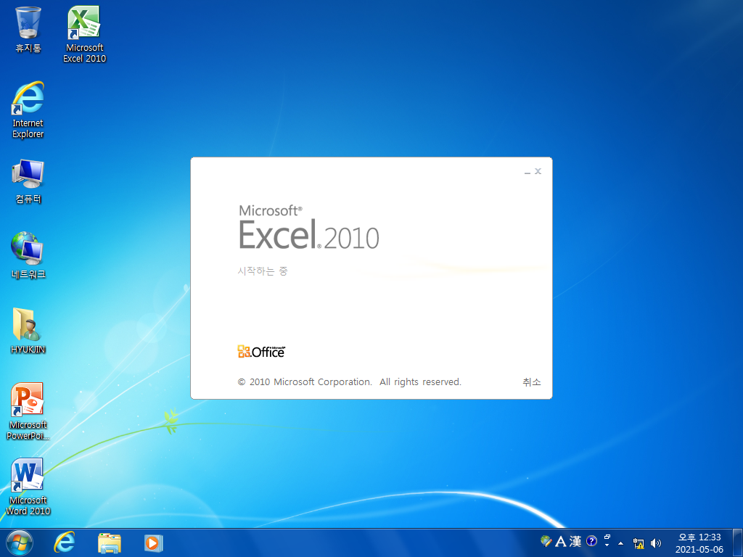Select the Network (네트워크) desktop icon

pos(28,255)
